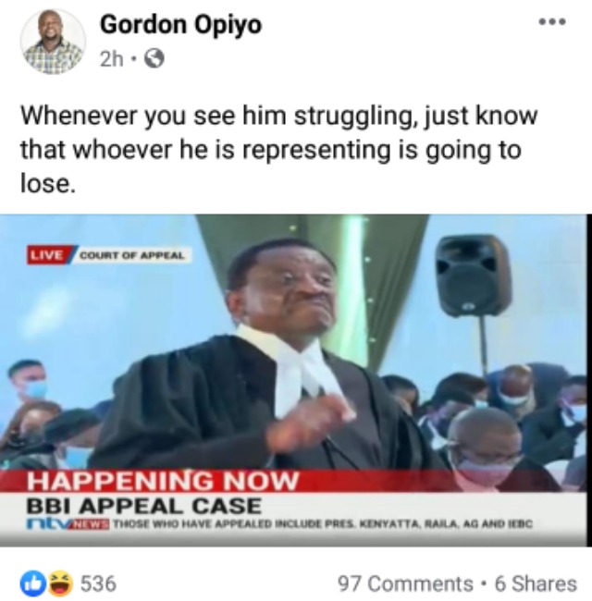Viewport: 592px width, 601px height.
Task: Open Gordon Opiyo's profile picture
Action: pyautogui.click(x=53, y=42)
